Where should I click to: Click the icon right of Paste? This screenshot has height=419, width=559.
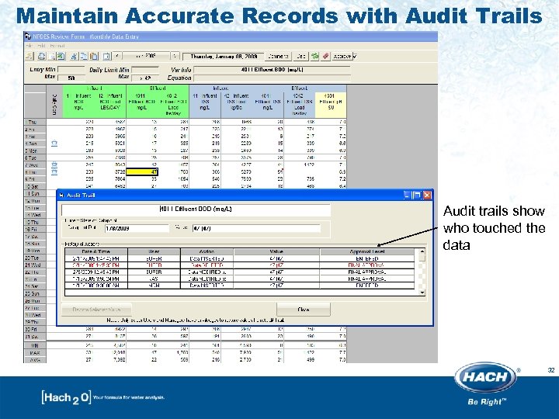(106, 56)
